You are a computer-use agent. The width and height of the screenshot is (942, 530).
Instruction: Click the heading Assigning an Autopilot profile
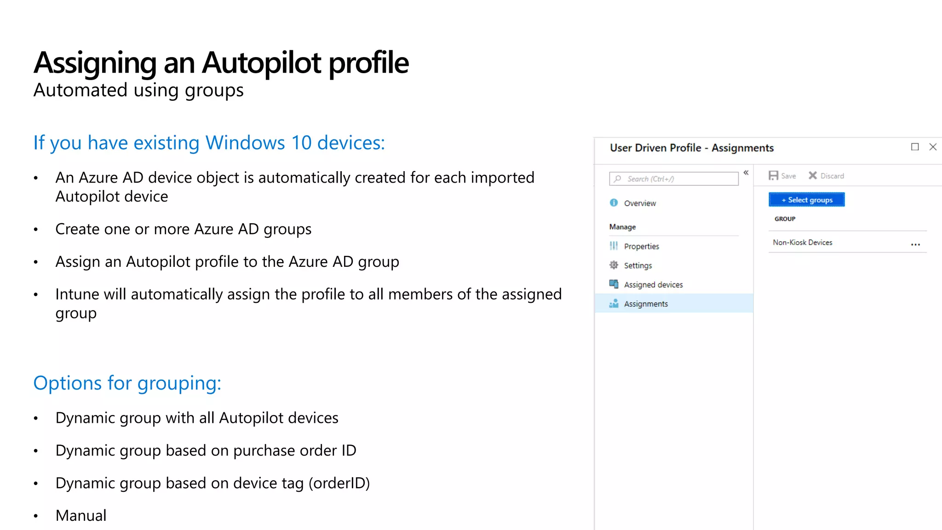pyautogui.click(x=221, y=63)
